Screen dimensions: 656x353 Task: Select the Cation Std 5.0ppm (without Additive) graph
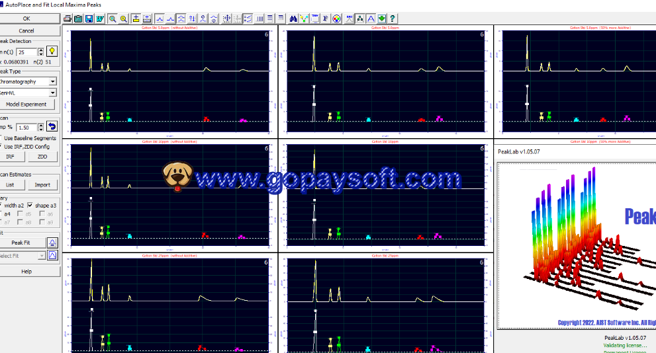170,81
